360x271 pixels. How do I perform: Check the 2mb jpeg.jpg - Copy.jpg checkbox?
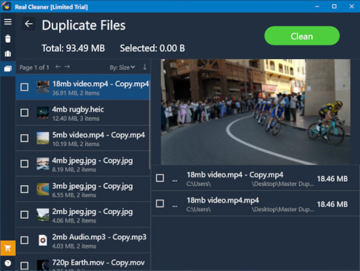tap(24, 215)
